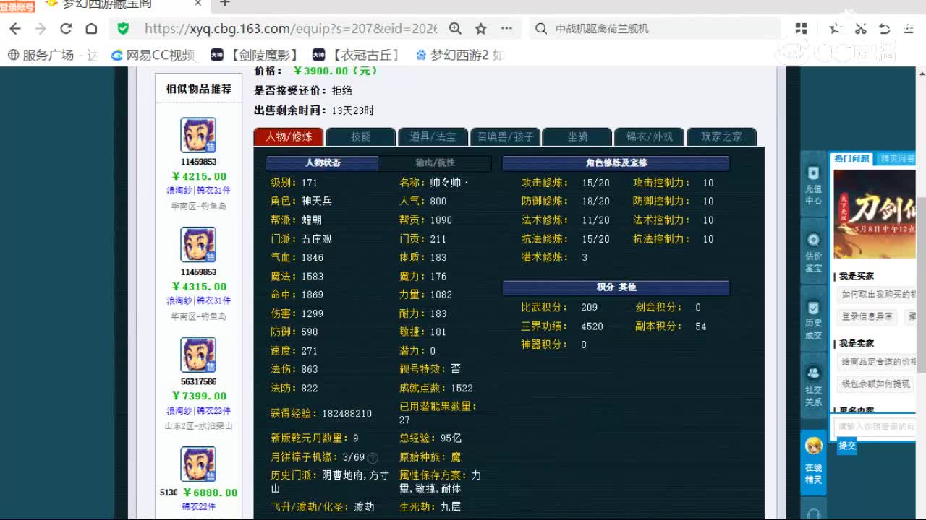Click the green security shield icon
The image size is (926, 520).
click(123, 29)
